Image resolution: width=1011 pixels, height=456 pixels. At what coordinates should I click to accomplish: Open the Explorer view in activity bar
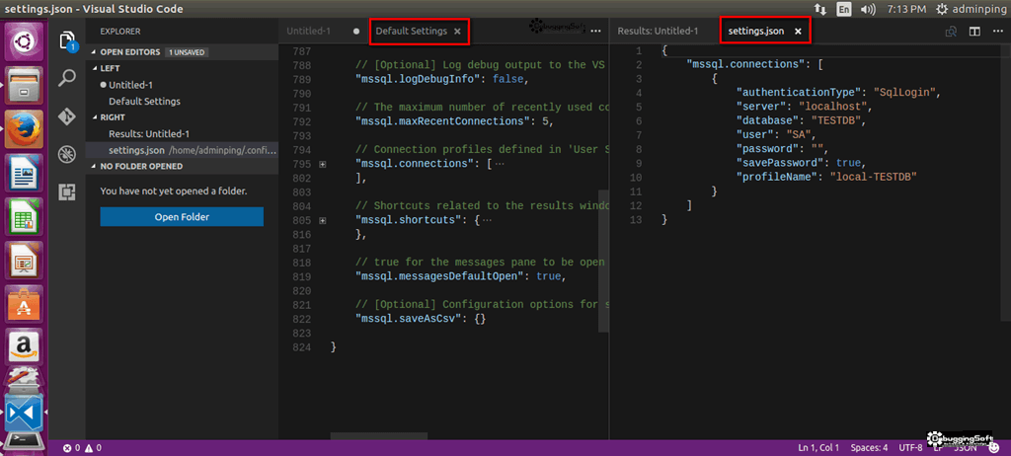(67, 41)
